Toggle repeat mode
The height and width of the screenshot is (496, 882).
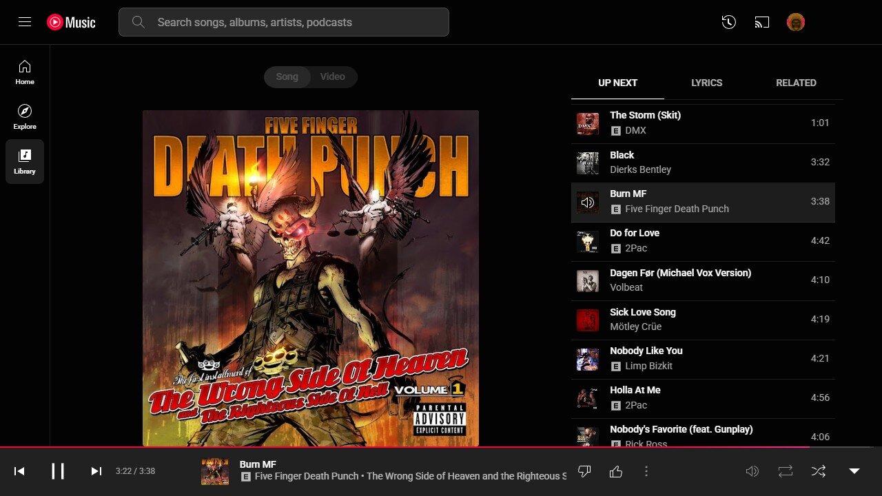point(786,471)
